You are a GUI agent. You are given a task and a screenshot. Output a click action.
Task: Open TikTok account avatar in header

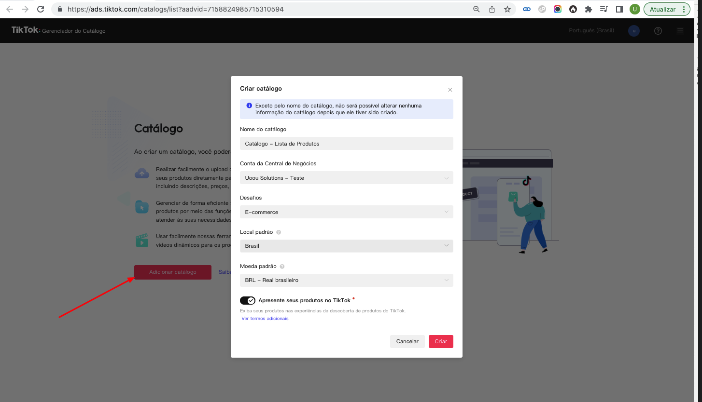point(634,31)
